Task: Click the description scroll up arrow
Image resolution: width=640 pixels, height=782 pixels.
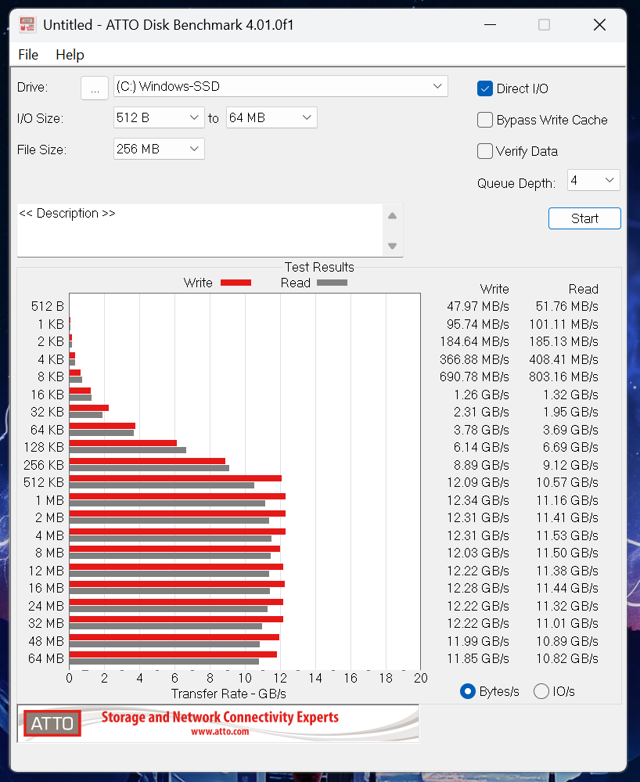Action: tap(392, 216)
